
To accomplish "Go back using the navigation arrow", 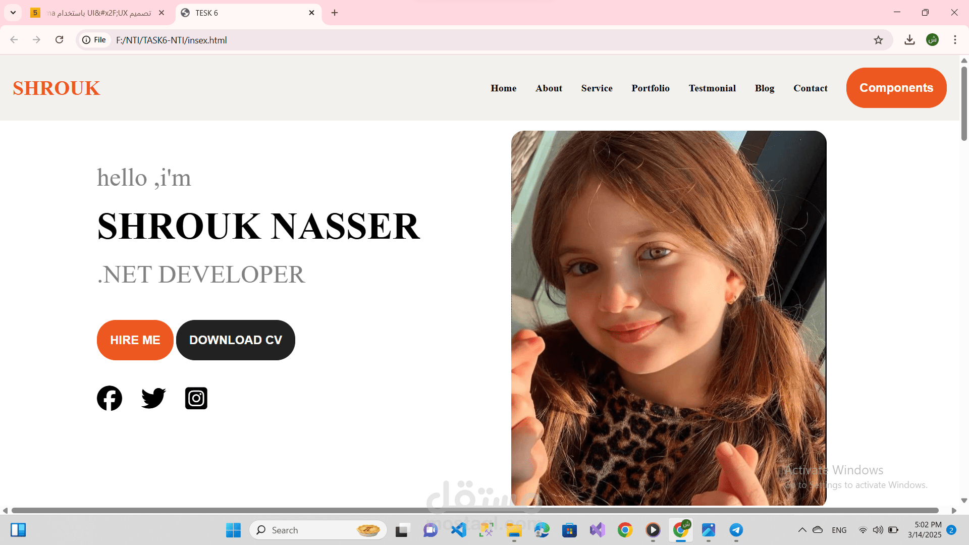I will click(14, 39).
